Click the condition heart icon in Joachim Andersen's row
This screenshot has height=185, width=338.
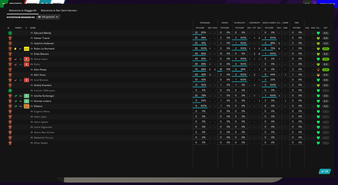click(x=318, y=44)
